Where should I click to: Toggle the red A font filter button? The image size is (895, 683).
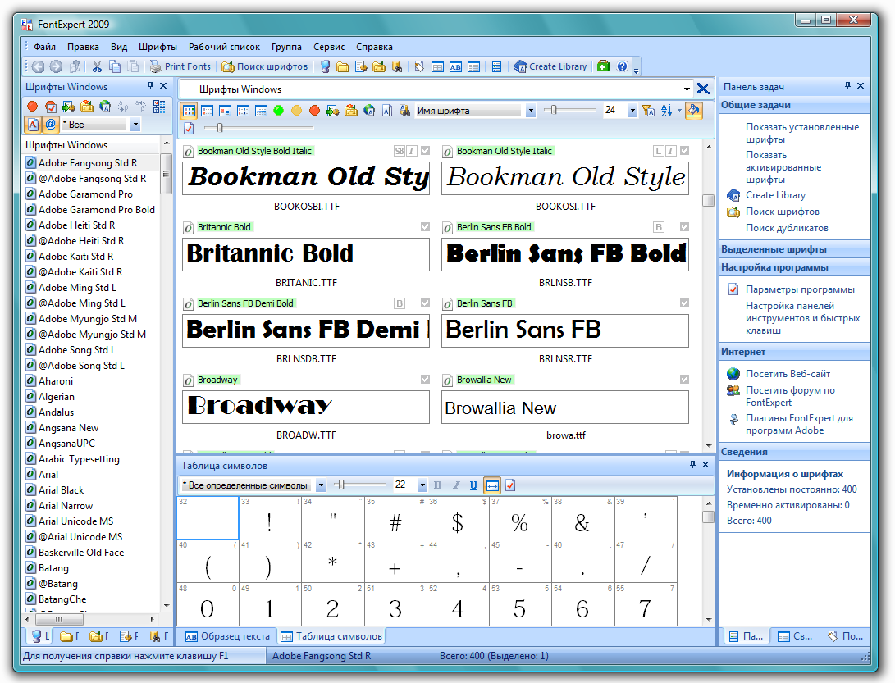[33, 125]
